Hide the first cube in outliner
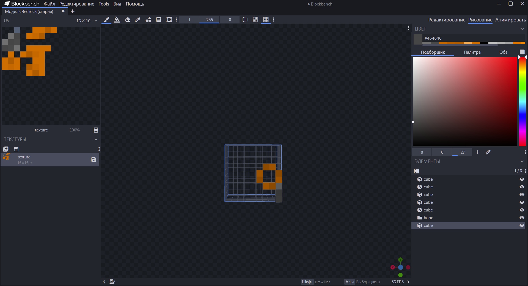The width and height of the screenshot is (528, 286). pyautogui.click(x=522, y=179)
